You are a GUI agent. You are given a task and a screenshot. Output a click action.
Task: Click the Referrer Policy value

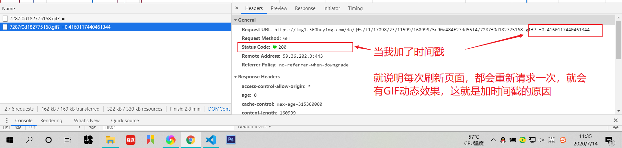[314, 65]
